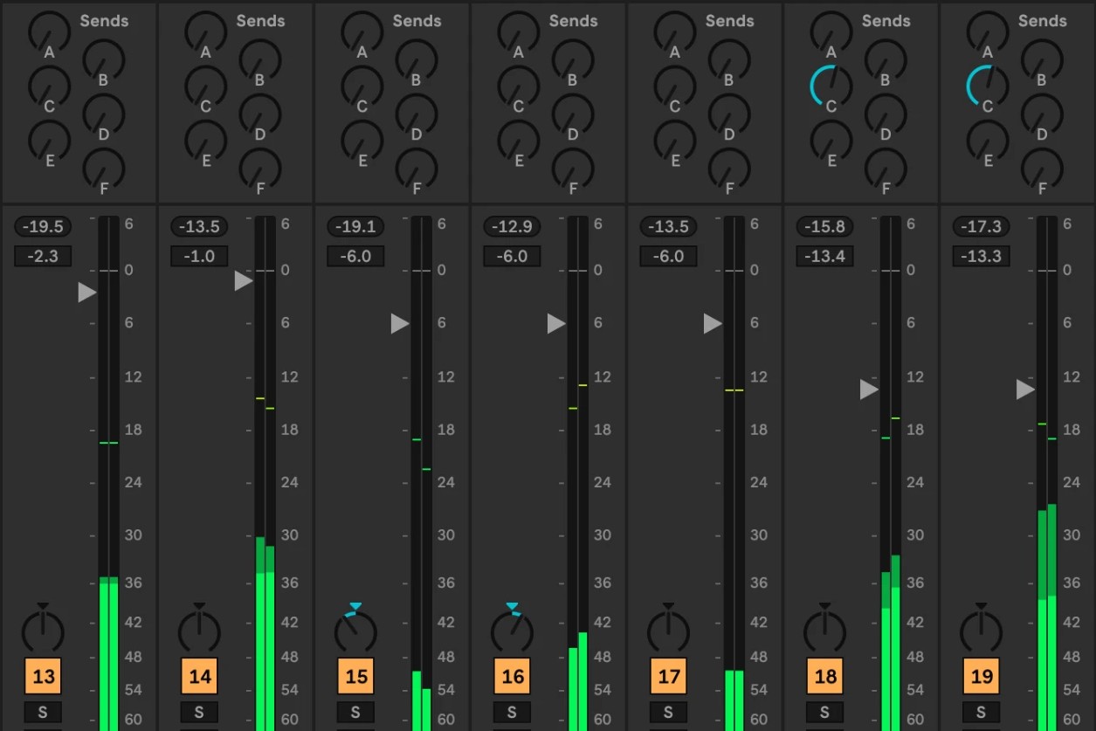Click Send C knob on track 16
1096x731 pixels.
(519, 86)
